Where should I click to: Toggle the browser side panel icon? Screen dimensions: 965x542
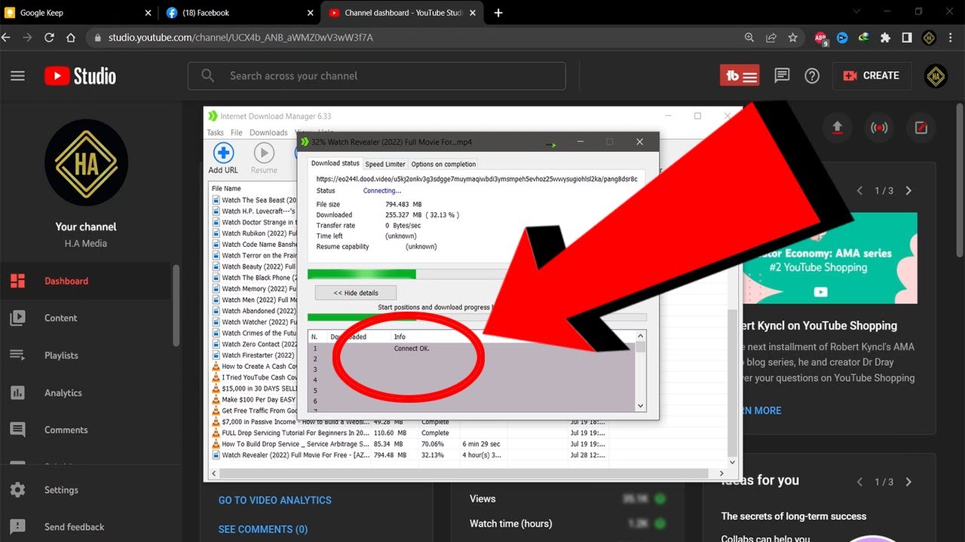[x=907, y=38]
